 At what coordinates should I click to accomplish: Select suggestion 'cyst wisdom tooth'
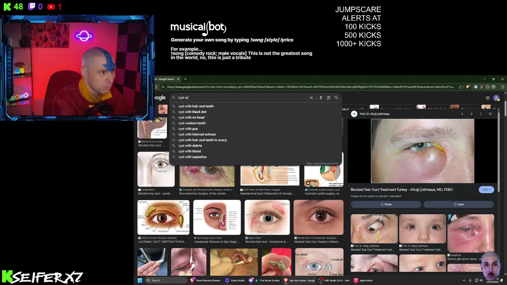tap(255, 123)
